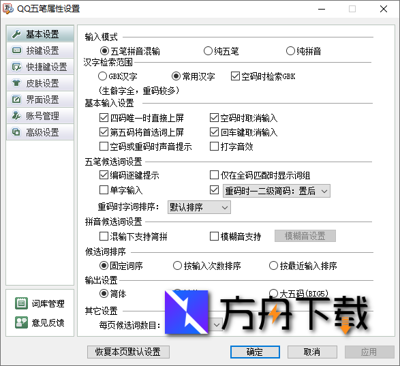Go to the 皮肤设置 tab
400x366 pixels.
[x=40, y=83]
